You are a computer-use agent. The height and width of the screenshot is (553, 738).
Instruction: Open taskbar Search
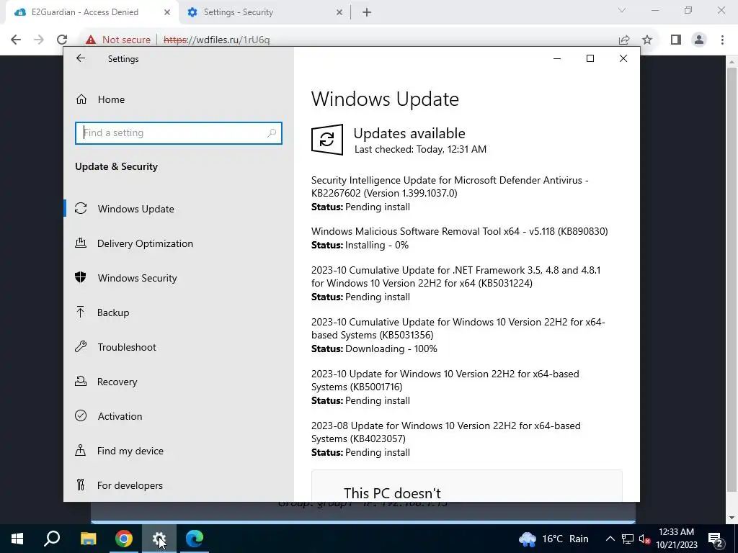coord(52,539)
